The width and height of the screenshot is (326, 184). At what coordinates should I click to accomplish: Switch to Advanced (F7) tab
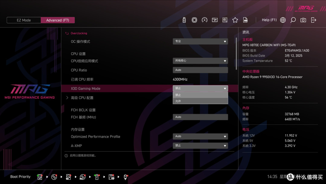coord(58,20)
